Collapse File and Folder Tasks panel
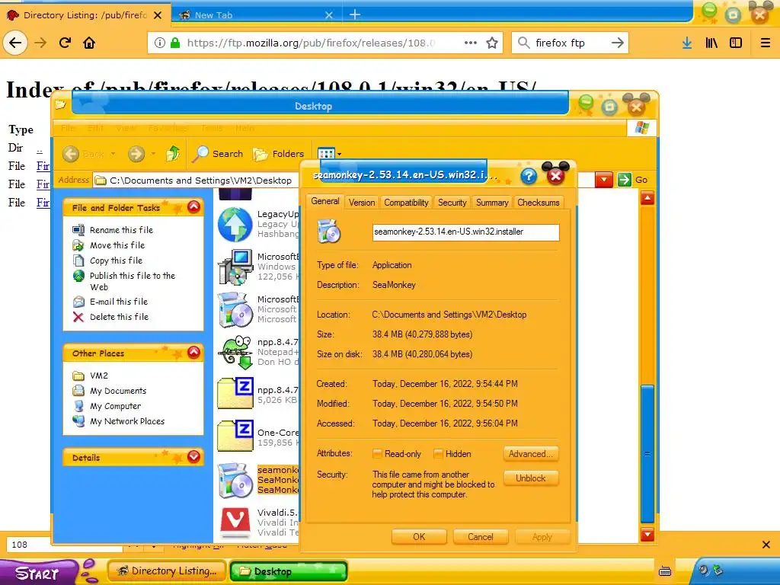The width and height of the screenshot is (780, 585). click(x=194, y=207)
